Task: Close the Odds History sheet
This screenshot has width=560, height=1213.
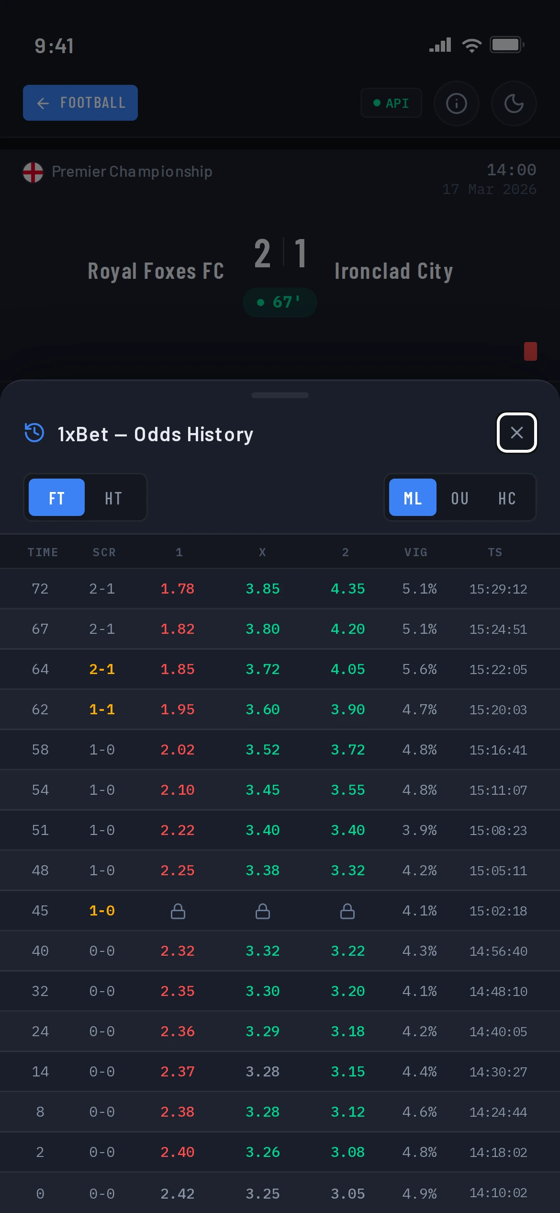Action: click(x=517, y=433)
